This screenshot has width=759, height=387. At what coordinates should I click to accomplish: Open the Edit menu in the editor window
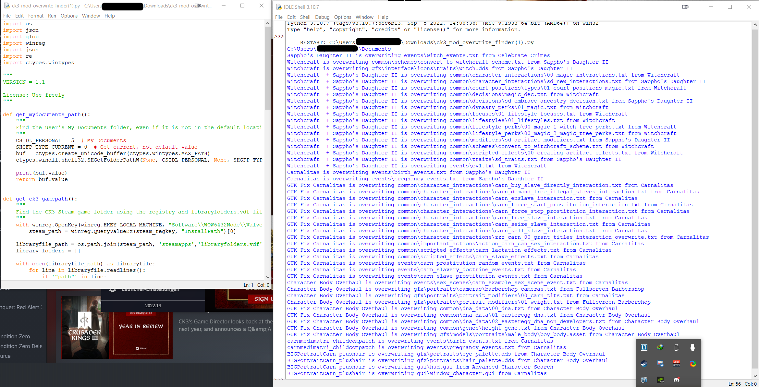pos(19,16)
